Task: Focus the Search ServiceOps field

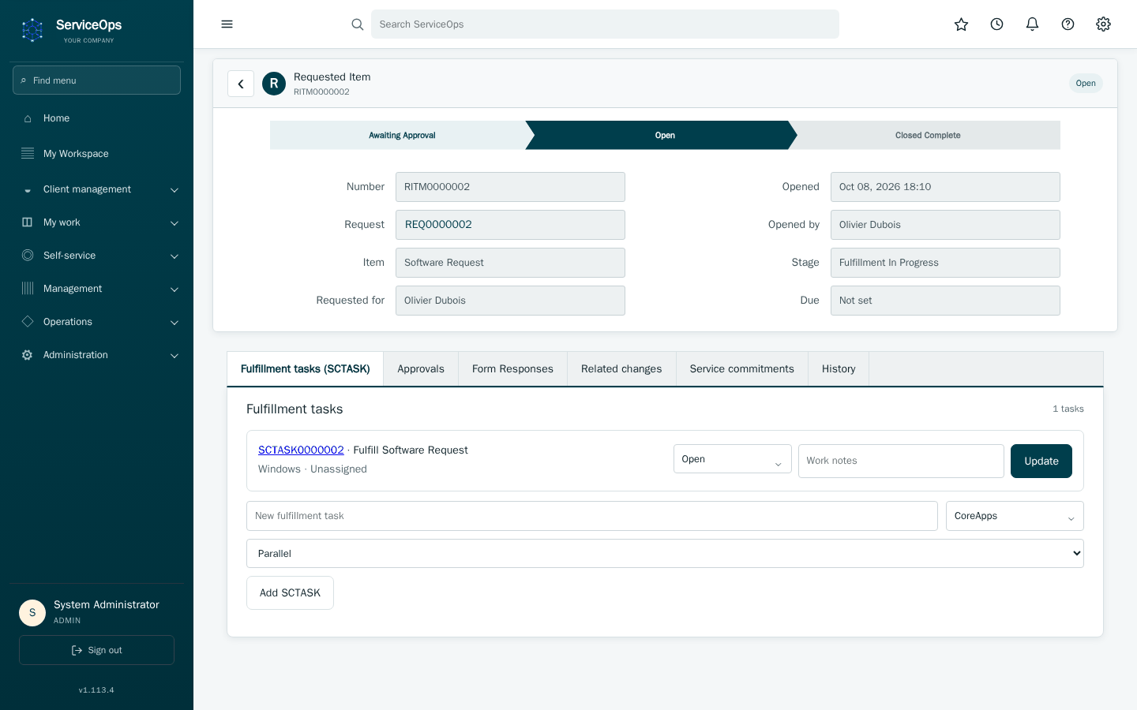Action: pos(605,24)
